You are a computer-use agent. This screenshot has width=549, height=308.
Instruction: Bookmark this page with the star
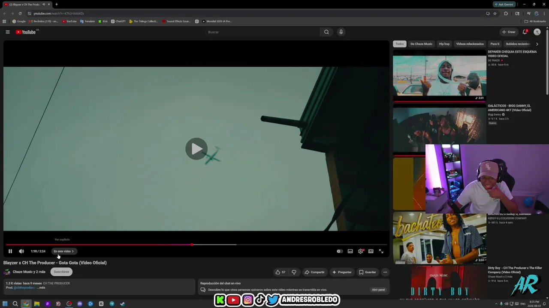(x=495, y=13)
